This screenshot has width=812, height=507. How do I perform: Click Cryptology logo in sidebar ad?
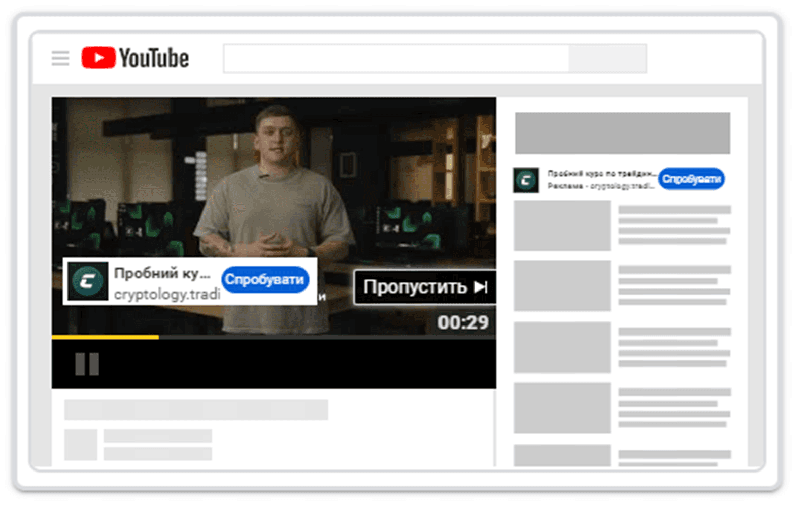coord(526,180)
